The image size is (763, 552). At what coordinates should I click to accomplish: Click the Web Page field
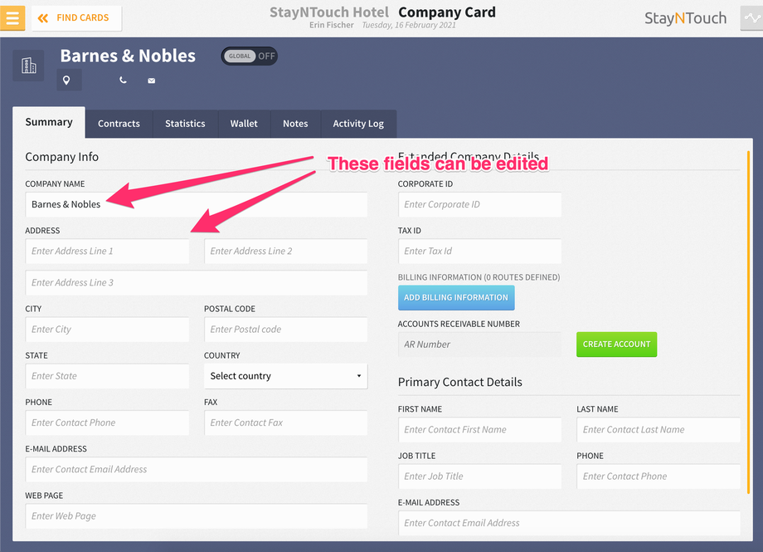pyautogui.click(x=196, y=516)
